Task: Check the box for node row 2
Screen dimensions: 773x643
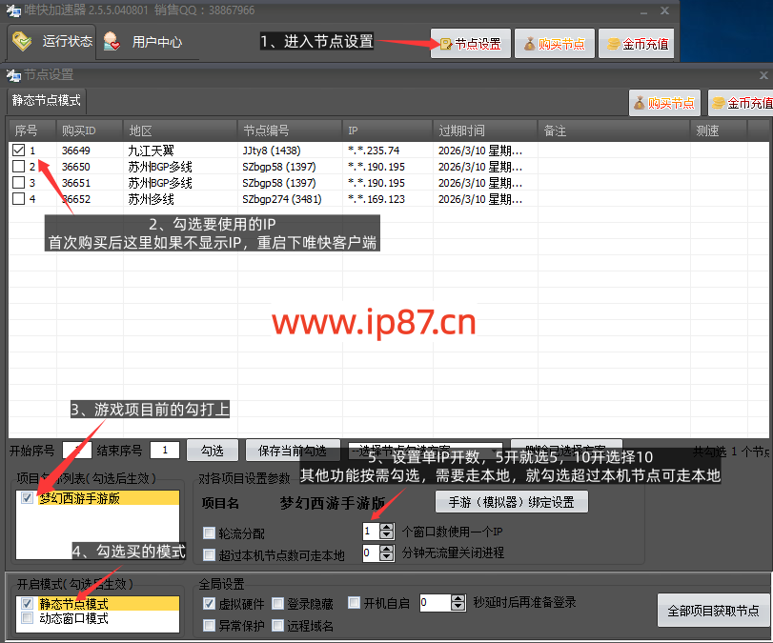Action: pos(19,167)
